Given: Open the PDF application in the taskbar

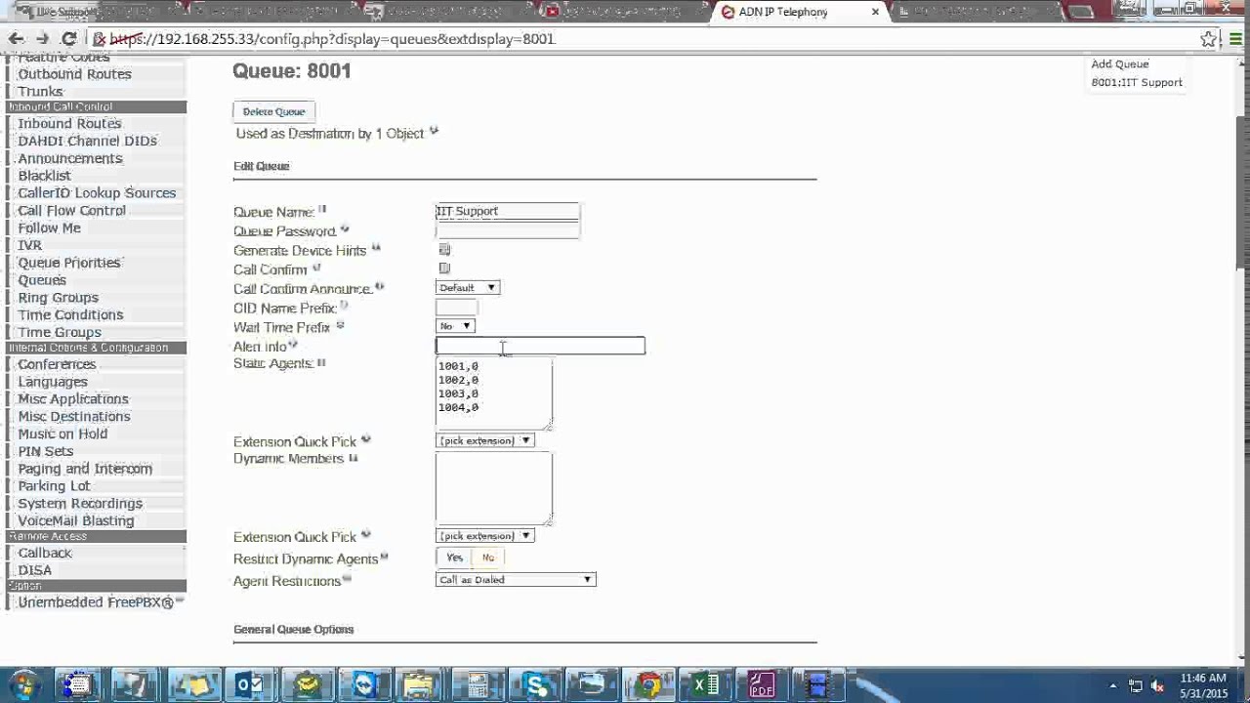Looking at the screenshot, I should (762, 684).
